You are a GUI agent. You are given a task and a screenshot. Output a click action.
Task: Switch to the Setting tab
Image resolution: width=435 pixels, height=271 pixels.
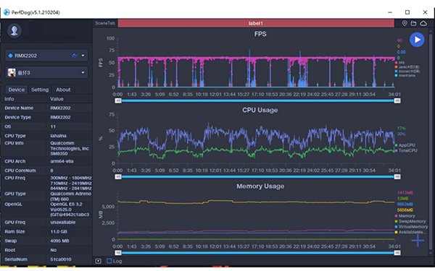[40, 90]
